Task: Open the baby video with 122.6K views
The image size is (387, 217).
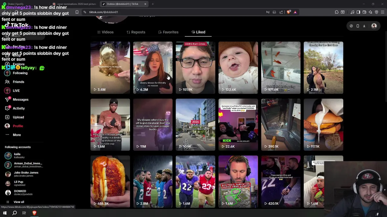Action: pos(238,68)
